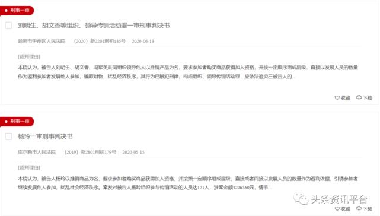Click summary text starting 本院认为,被告人刘明生

(x=188, y=72)
